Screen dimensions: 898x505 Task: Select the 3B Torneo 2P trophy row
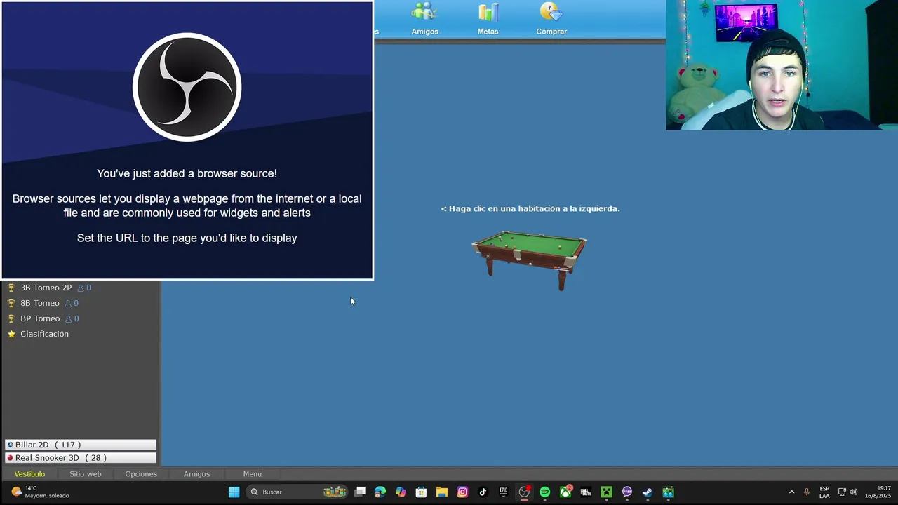coord(49,288)
